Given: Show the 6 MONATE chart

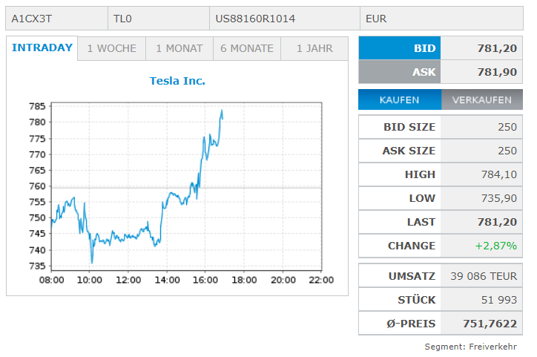Looking at the screenshot, I should click(x=247, y=49).
